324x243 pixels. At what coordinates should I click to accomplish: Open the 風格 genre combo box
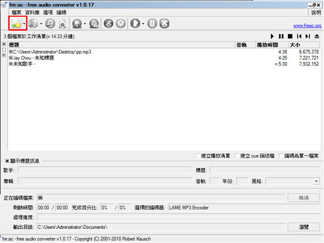293,181
